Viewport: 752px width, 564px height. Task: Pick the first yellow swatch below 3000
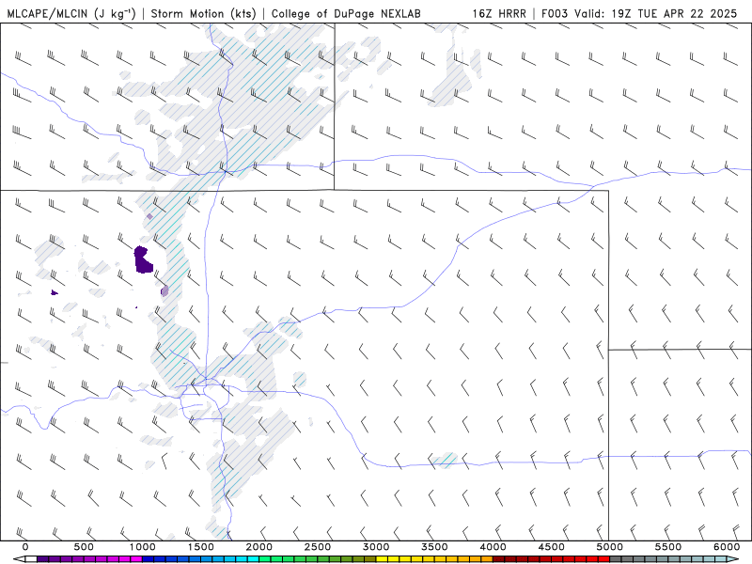pyautogui.click(x=382, y=559)
